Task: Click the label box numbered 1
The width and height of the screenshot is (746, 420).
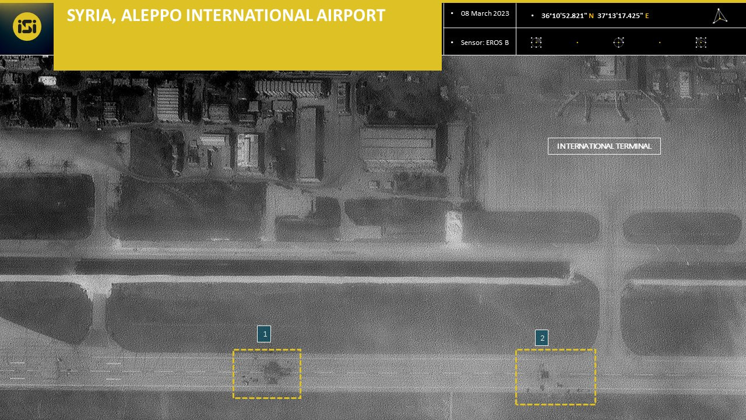Action: coord(264,334)
